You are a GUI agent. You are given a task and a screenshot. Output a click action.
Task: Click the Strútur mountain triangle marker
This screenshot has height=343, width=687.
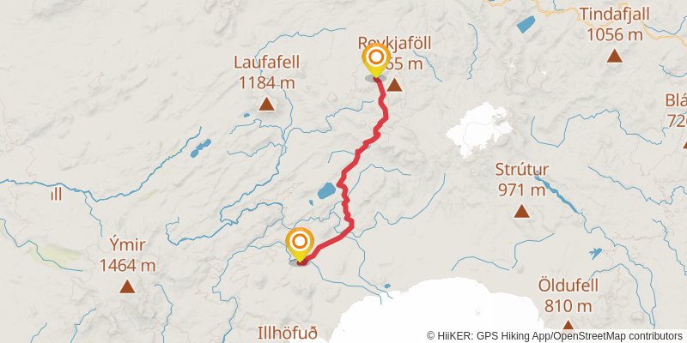coord(521,211)
